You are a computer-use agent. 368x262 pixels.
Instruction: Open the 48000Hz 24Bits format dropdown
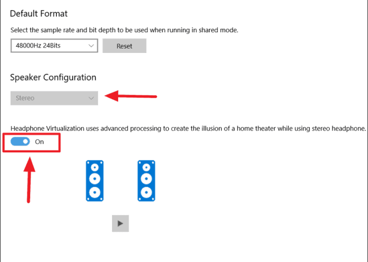(54, 46)
